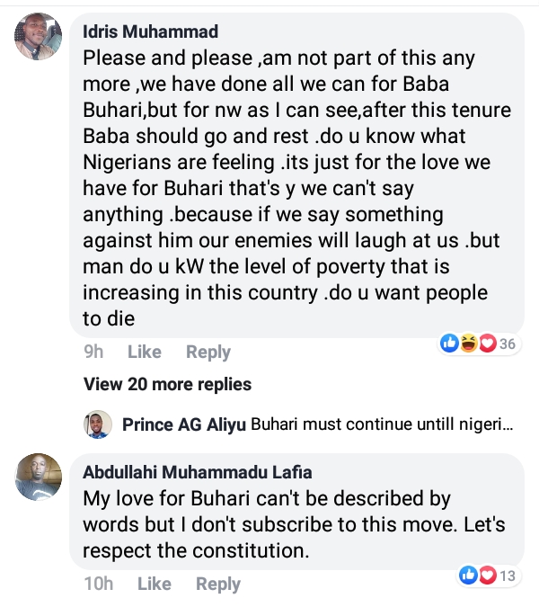Screen dimensions: 539x607
Task: Click the 9h timestamp on Idris's comment
Action: [x=93, y=353]
